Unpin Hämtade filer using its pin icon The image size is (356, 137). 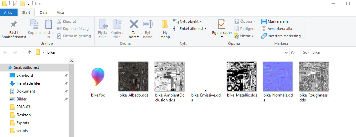point(66,83)
